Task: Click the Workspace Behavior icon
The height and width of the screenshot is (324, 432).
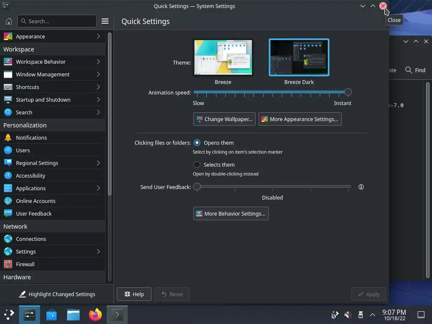Action: tap(8, 62)
